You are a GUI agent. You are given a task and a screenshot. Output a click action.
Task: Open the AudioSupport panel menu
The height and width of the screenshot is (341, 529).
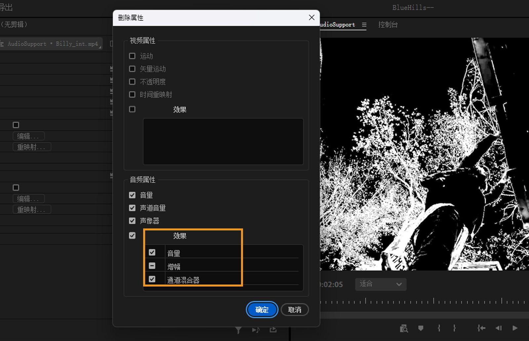pyautogui.click(x=364, y=24)
